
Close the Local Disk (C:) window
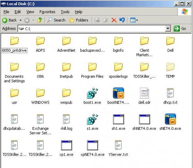pyautogui.click(x=188, y=3)
